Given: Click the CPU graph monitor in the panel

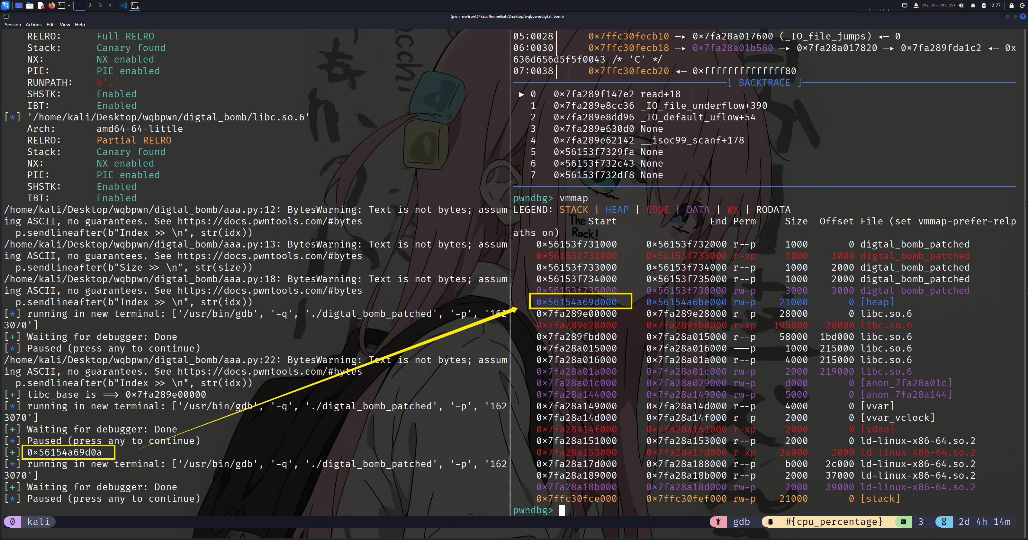Looking at the screenshot, I should click(878, 5).
